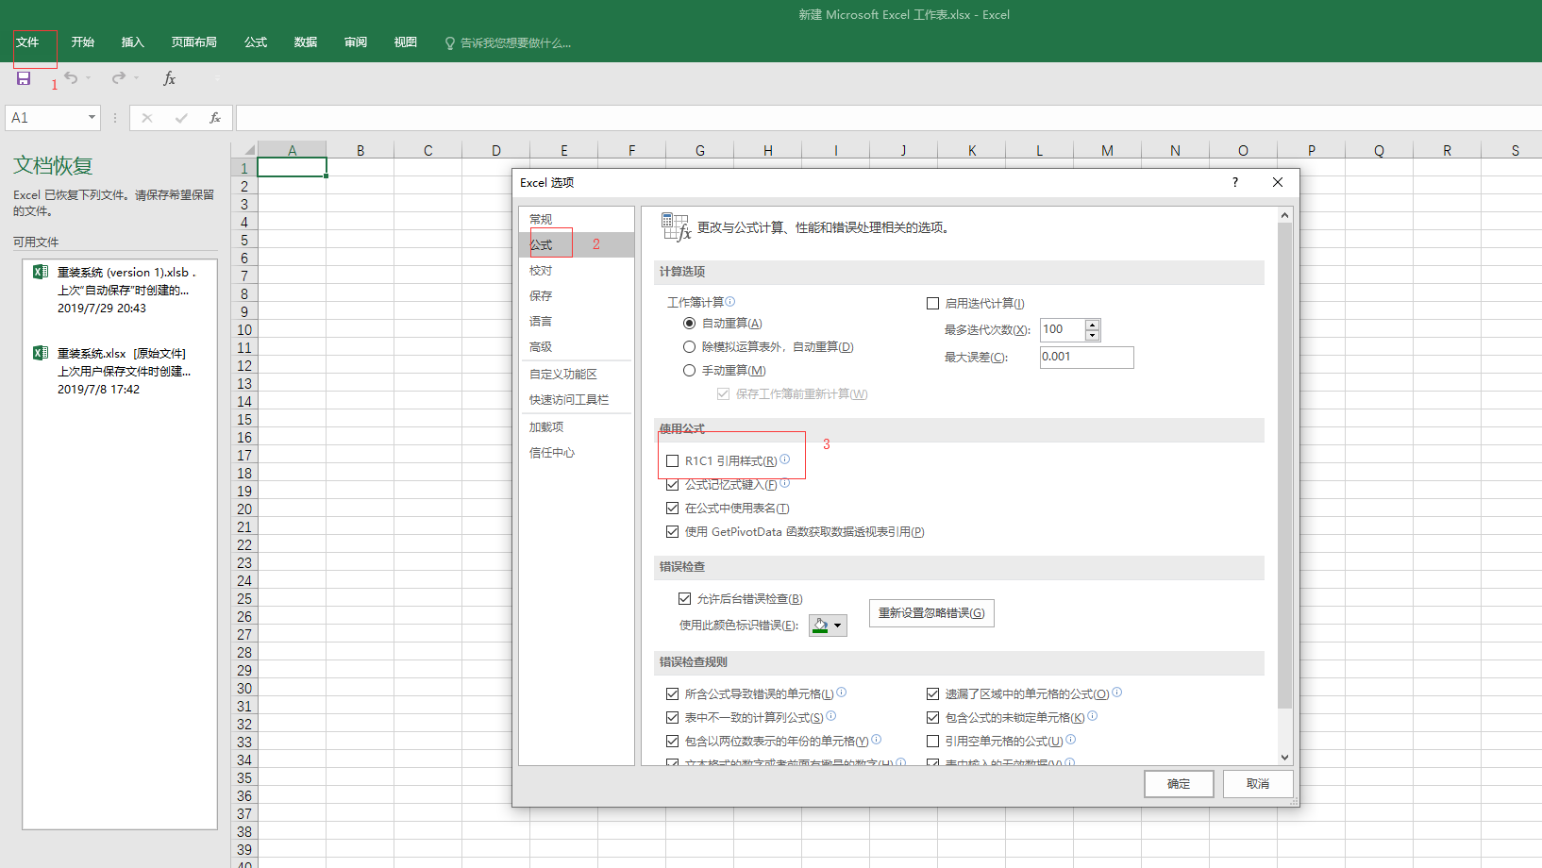Click info icon next to R1C1 引用样式
1542x868 pixels.
click(785, 459)
